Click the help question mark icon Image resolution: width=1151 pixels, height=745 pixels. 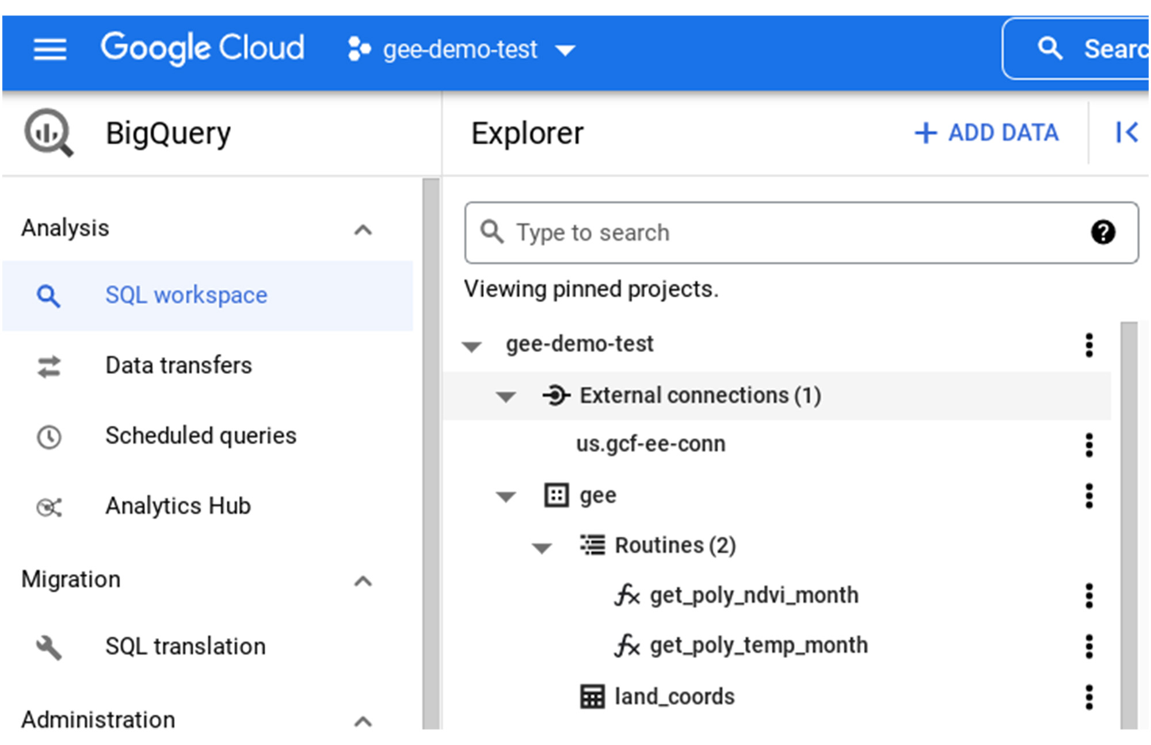tap(1102, 232)
